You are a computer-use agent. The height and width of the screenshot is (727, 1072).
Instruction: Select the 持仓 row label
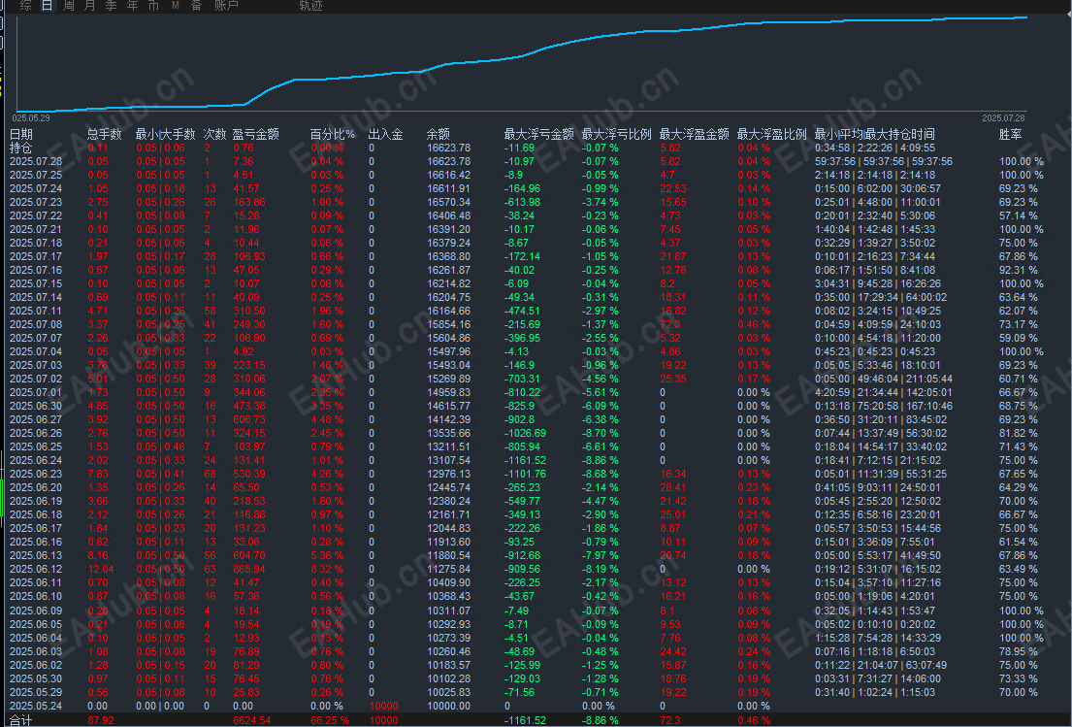21,148
